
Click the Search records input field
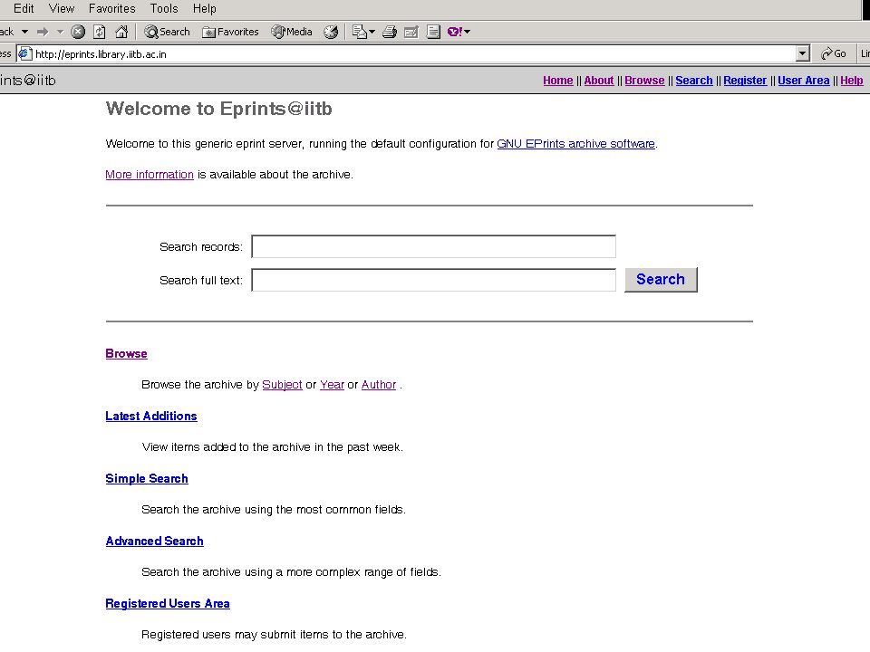(433, 246)
